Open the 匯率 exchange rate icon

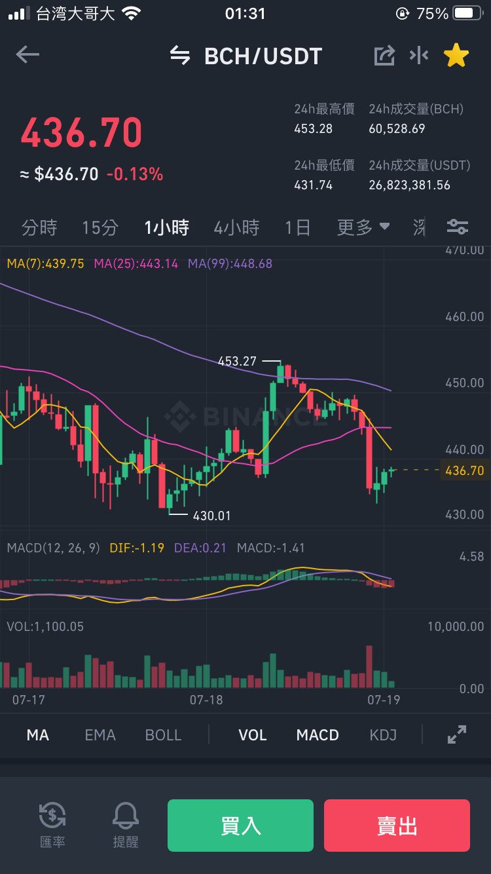tap(52, 825)
